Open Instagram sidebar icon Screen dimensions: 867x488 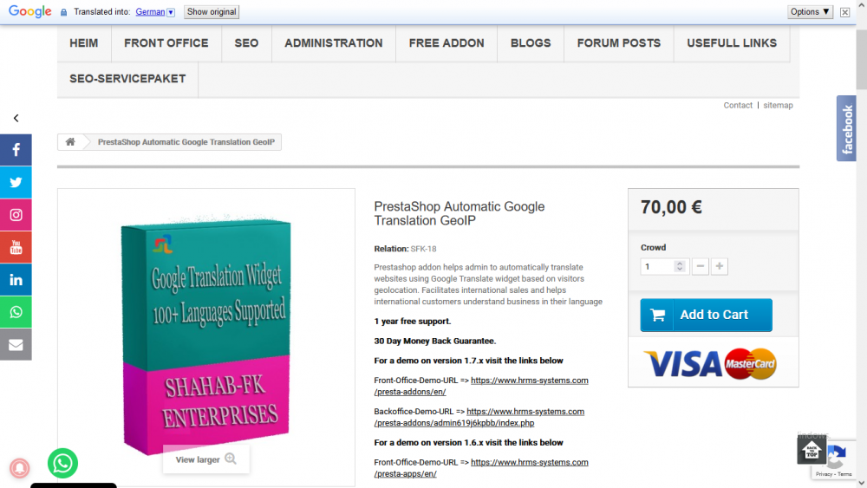pyautogui.click(x=16, y=215)
